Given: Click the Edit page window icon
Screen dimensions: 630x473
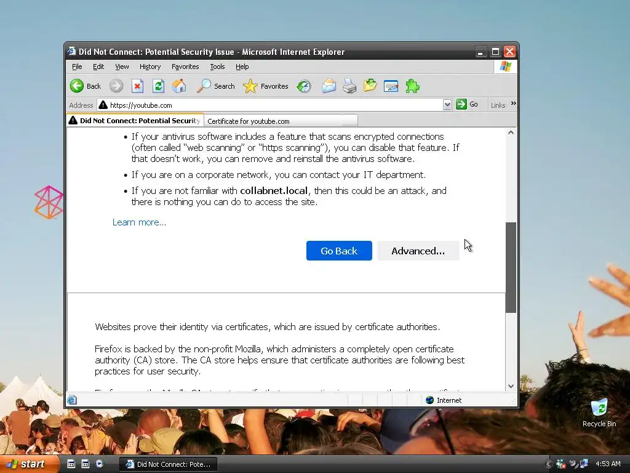Looking at the screenshot, I should click(391, 86).
